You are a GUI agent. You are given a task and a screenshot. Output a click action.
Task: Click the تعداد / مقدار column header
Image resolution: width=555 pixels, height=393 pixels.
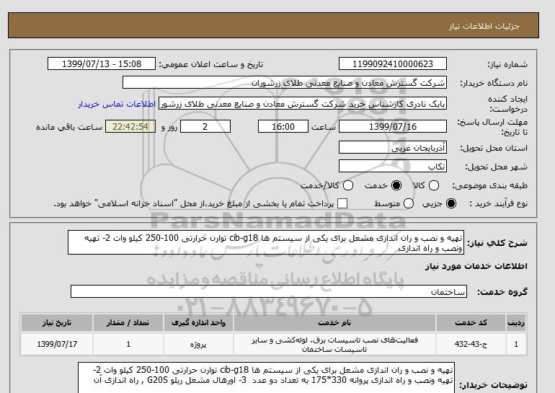(x=128, y=322)
